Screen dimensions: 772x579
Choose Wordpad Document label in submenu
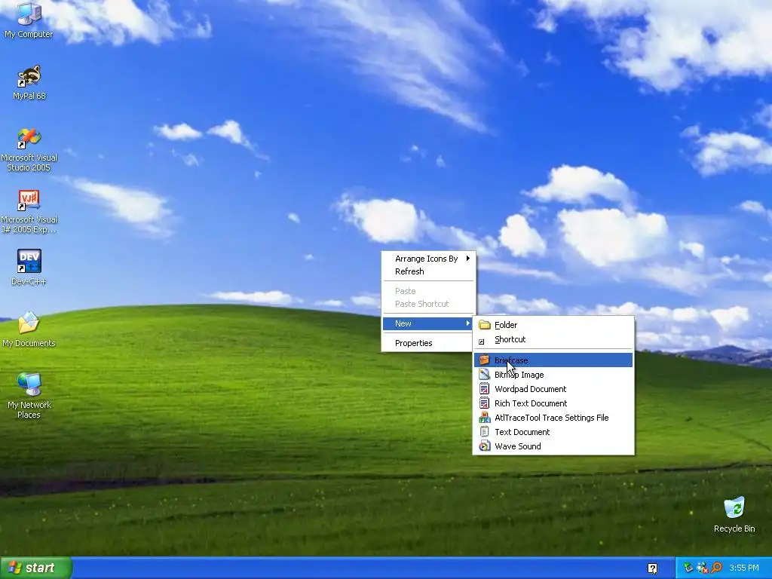pyautogui.click(x=530, y=389)
